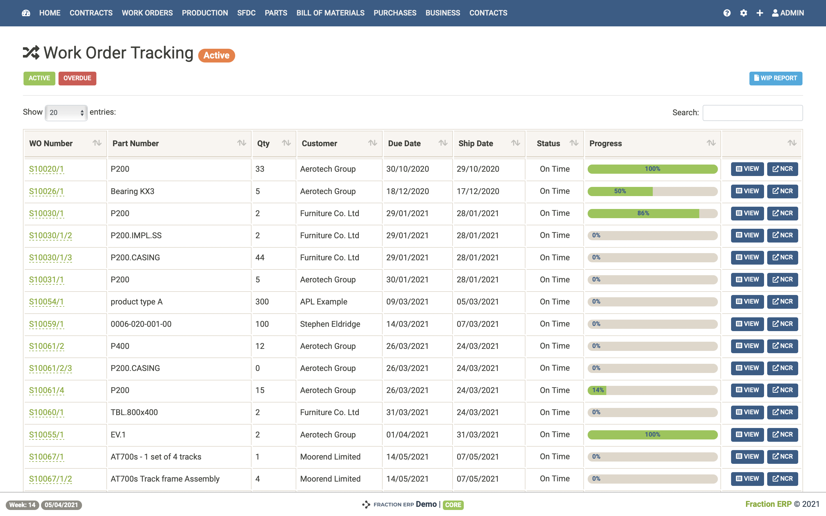Image resolution: width=826 pixels, height=516 pixels.
Task: Click the plus icon to add new item
Action: (760, 13)
